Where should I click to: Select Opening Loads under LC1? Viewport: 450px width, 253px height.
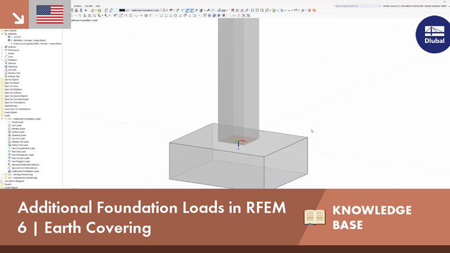19,135
